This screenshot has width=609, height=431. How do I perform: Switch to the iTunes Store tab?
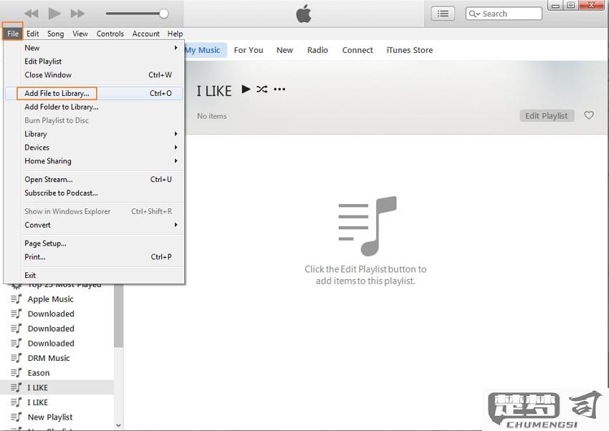[x=409, y=50]
